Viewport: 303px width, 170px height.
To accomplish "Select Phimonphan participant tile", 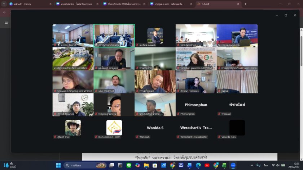I will (x=196, y=105).
